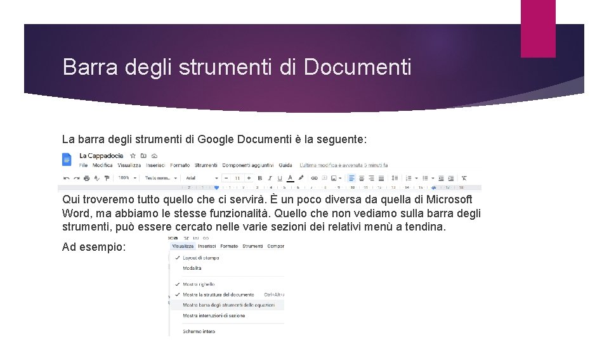Run the spell check icon
This screenshot has width=609, height=342.
click(x=96, y=179)
